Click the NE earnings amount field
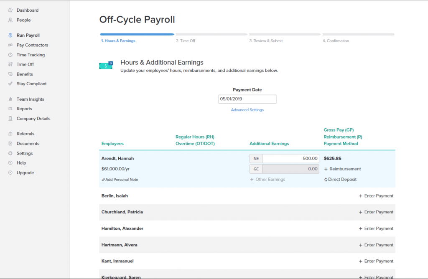 click(x=290, y=158)
